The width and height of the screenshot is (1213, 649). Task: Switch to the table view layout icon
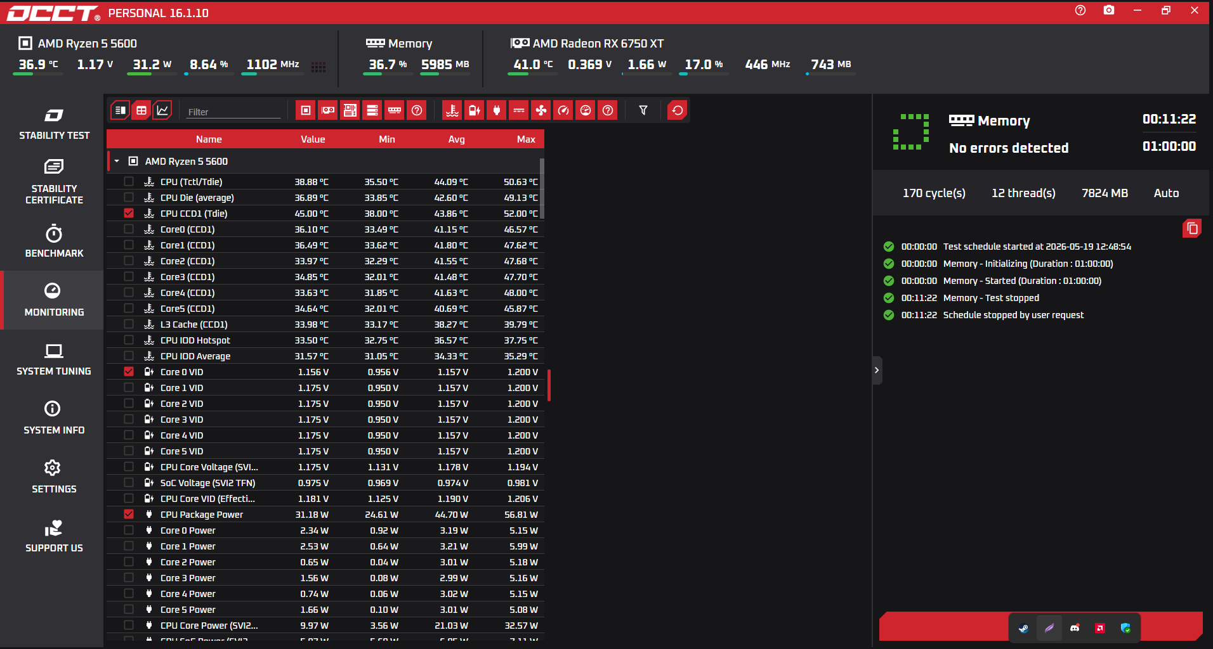[141, 110]
